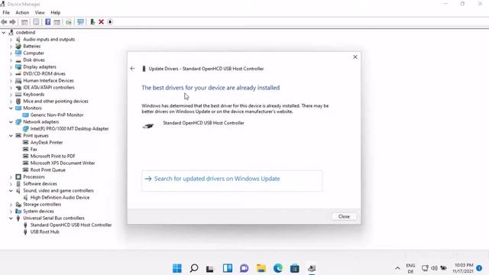The image size is (489, 275).
Task: Click the taskbar clock showing 10:03 PM
Action: [464, 268]
